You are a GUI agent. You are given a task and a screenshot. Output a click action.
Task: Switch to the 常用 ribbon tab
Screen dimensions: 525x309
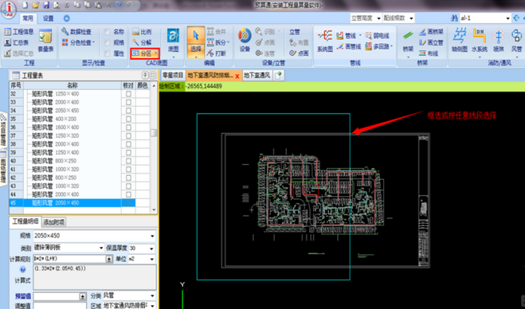28,18
